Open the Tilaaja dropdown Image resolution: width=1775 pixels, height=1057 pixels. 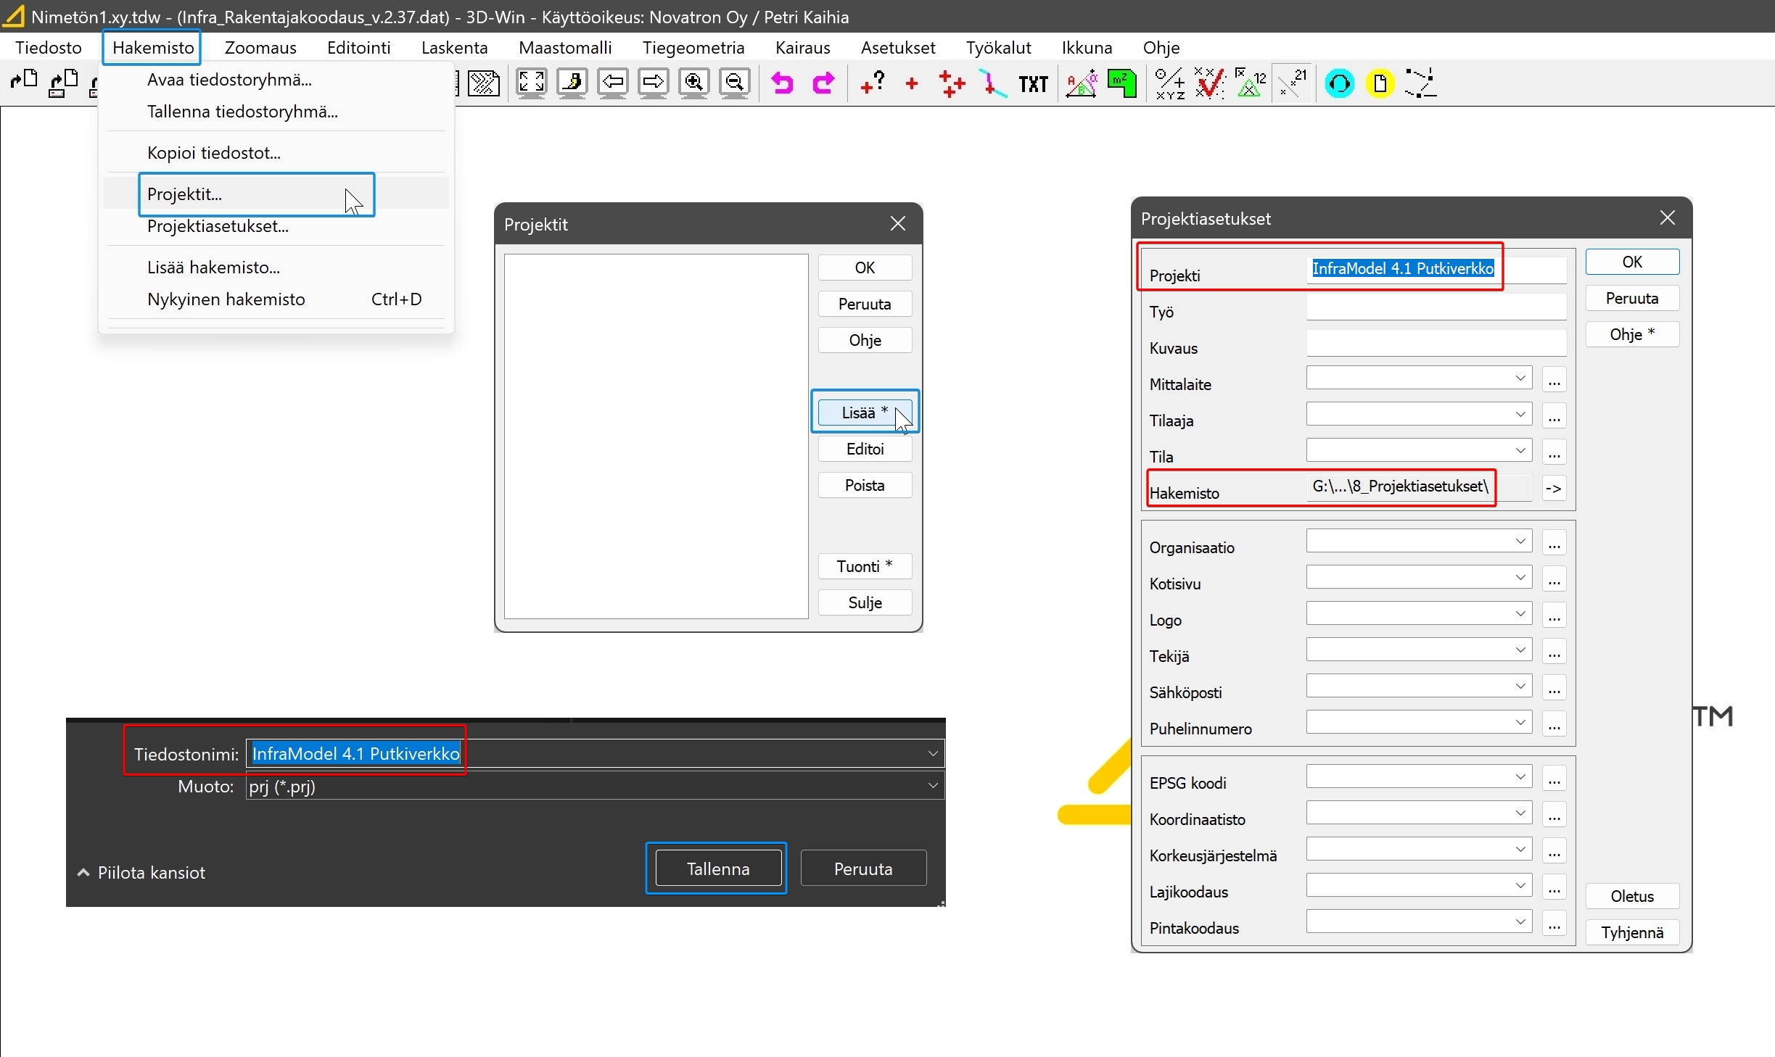pyautogui.click(x=1419, y=414)
